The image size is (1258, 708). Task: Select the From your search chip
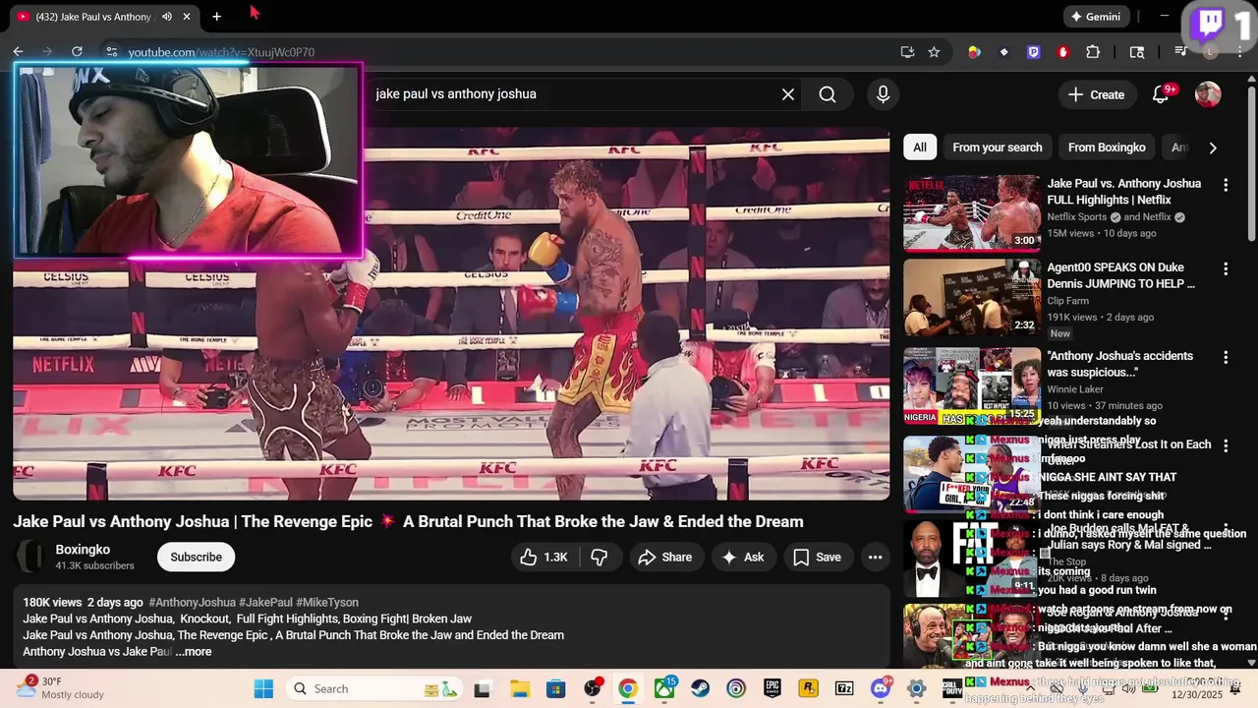pos(998,147)
